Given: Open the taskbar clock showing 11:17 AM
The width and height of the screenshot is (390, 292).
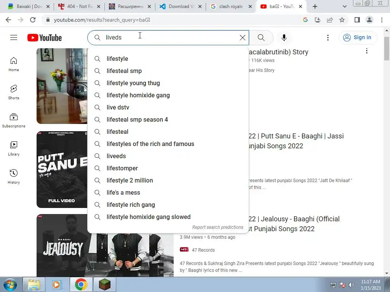Looking at the screenshot, I should tap(371, 285).
